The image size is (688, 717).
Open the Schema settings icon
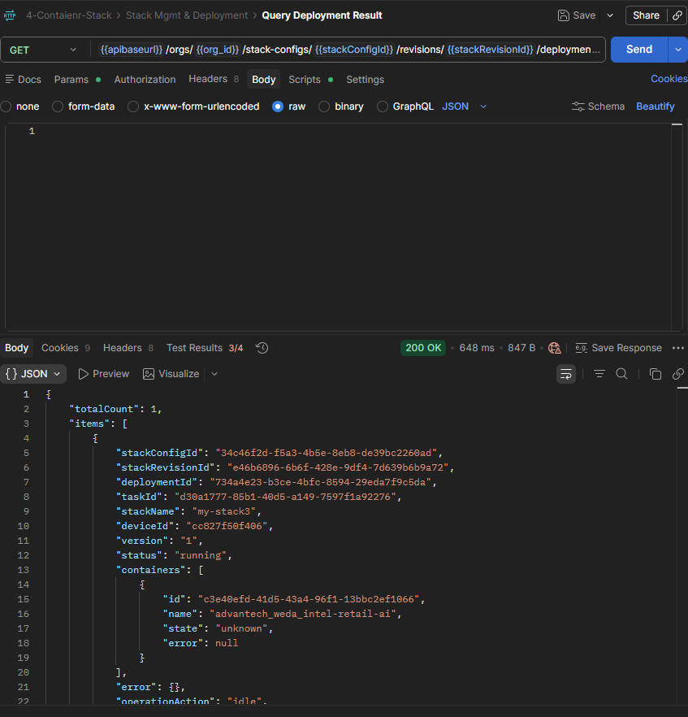(x=578, y=106)
